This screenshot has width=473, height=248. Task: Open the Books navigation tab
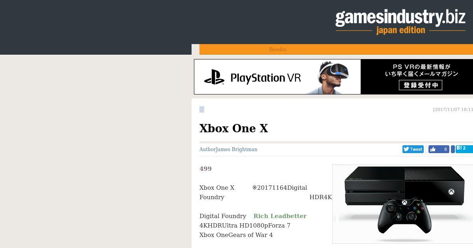(277, 49)
